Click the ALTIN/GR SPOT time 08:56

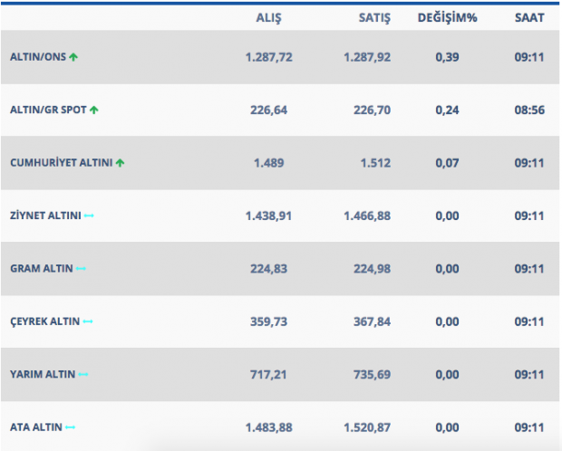pyautogui.click(x=528, y=110)
